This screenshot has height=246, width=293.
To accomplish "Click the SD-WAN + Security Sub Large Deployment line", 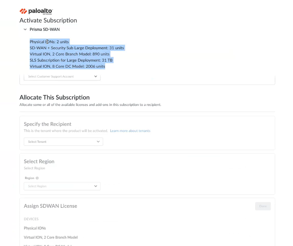I will [77, 48].
